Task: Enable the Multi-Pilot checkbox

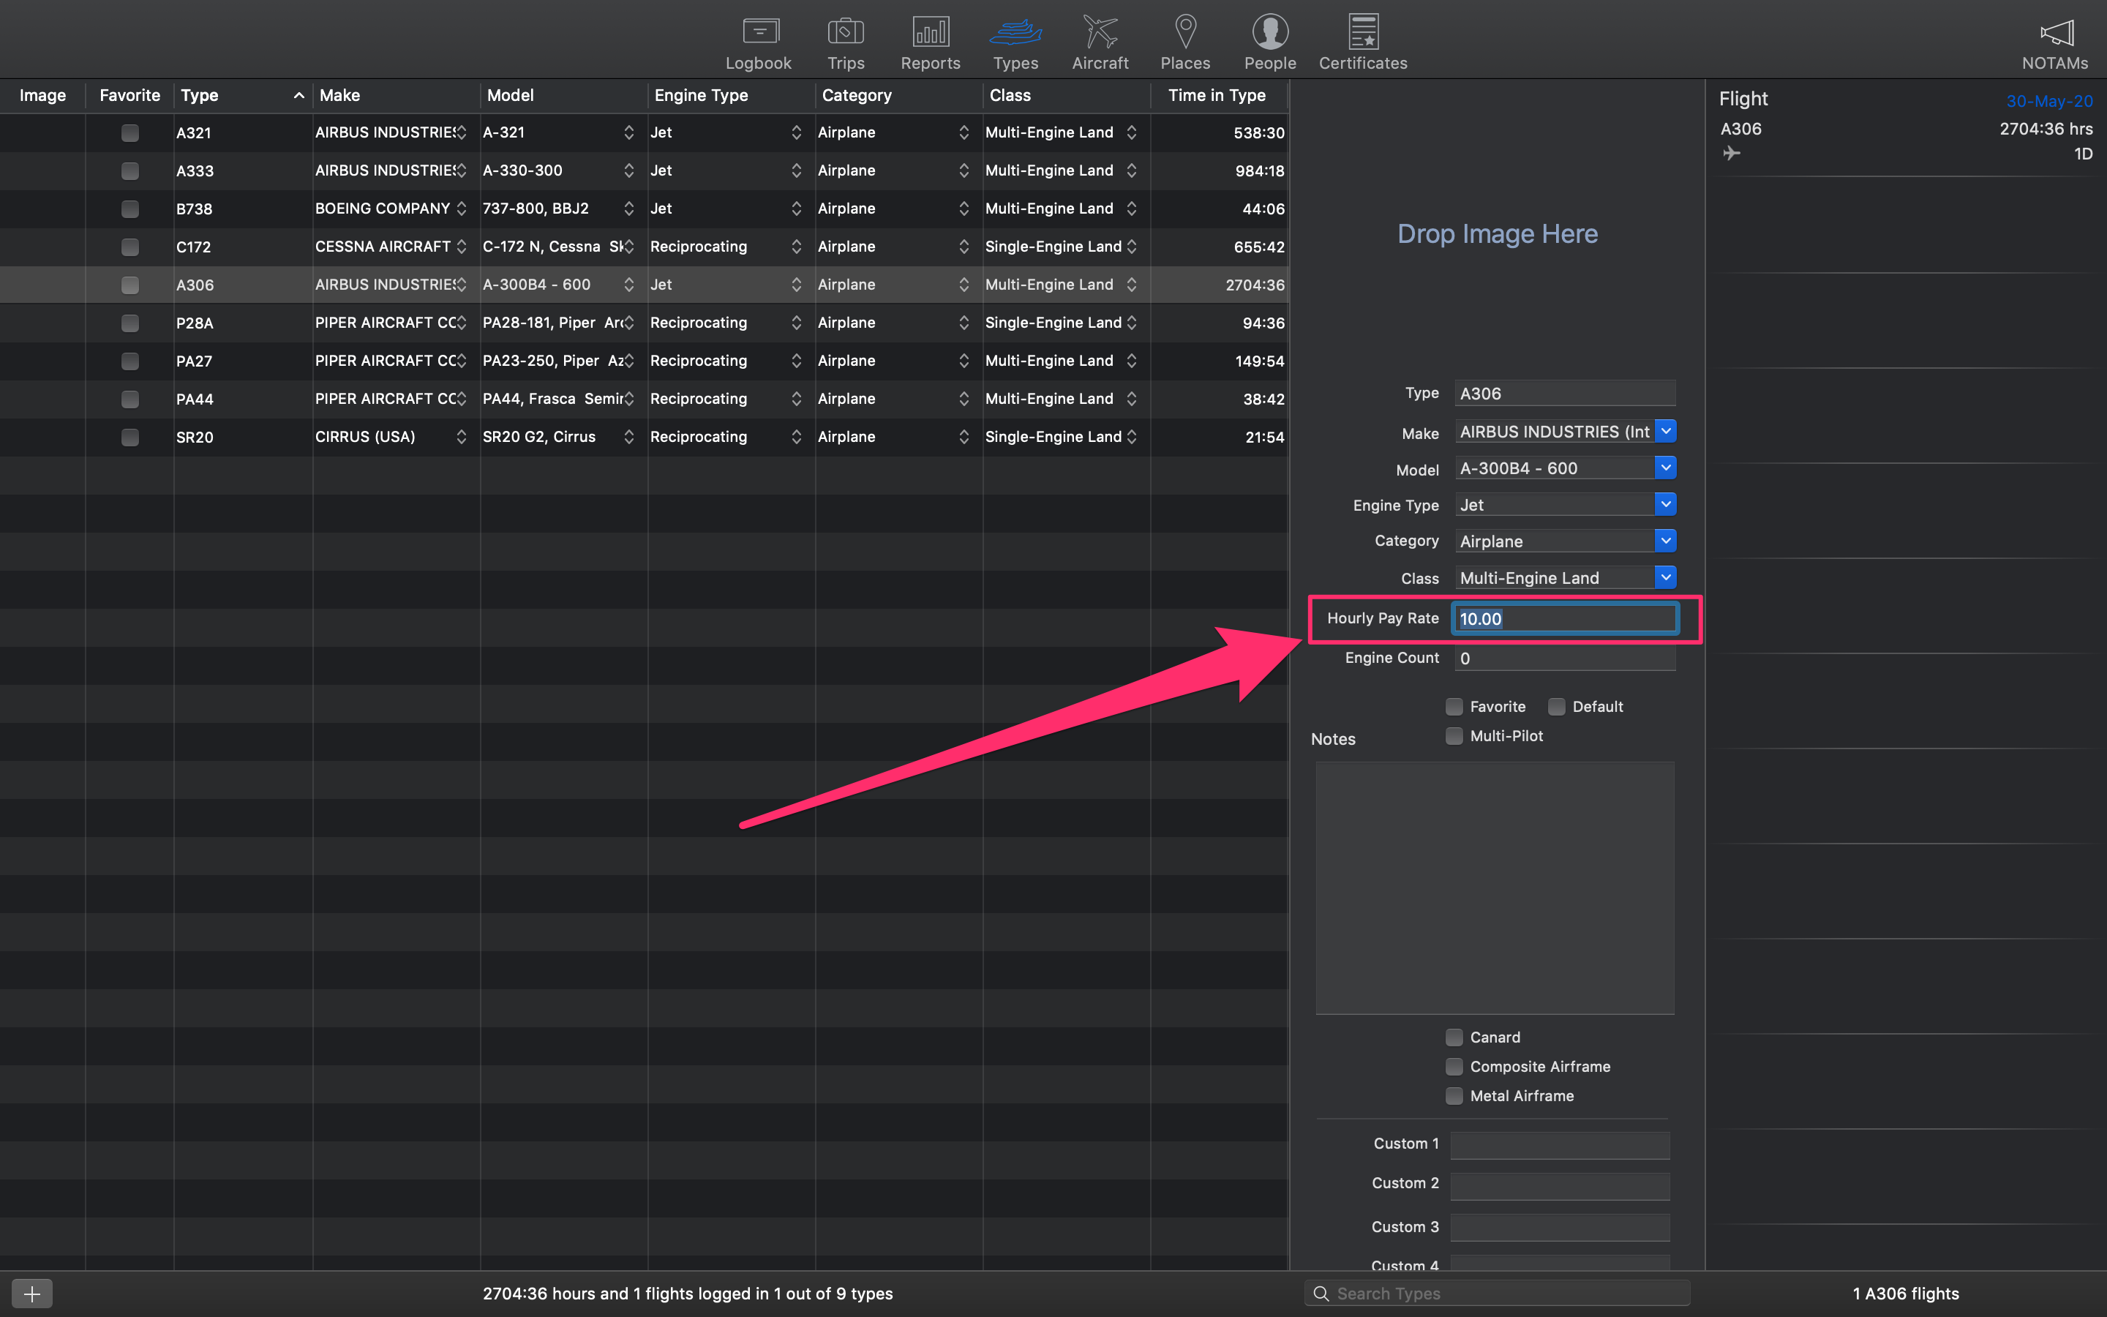Action: click(1454, 736)
